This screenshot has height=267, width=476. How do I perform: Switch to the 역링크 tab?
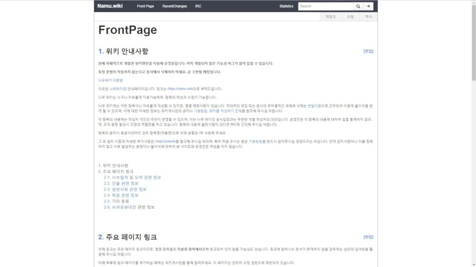pos(331,17)
